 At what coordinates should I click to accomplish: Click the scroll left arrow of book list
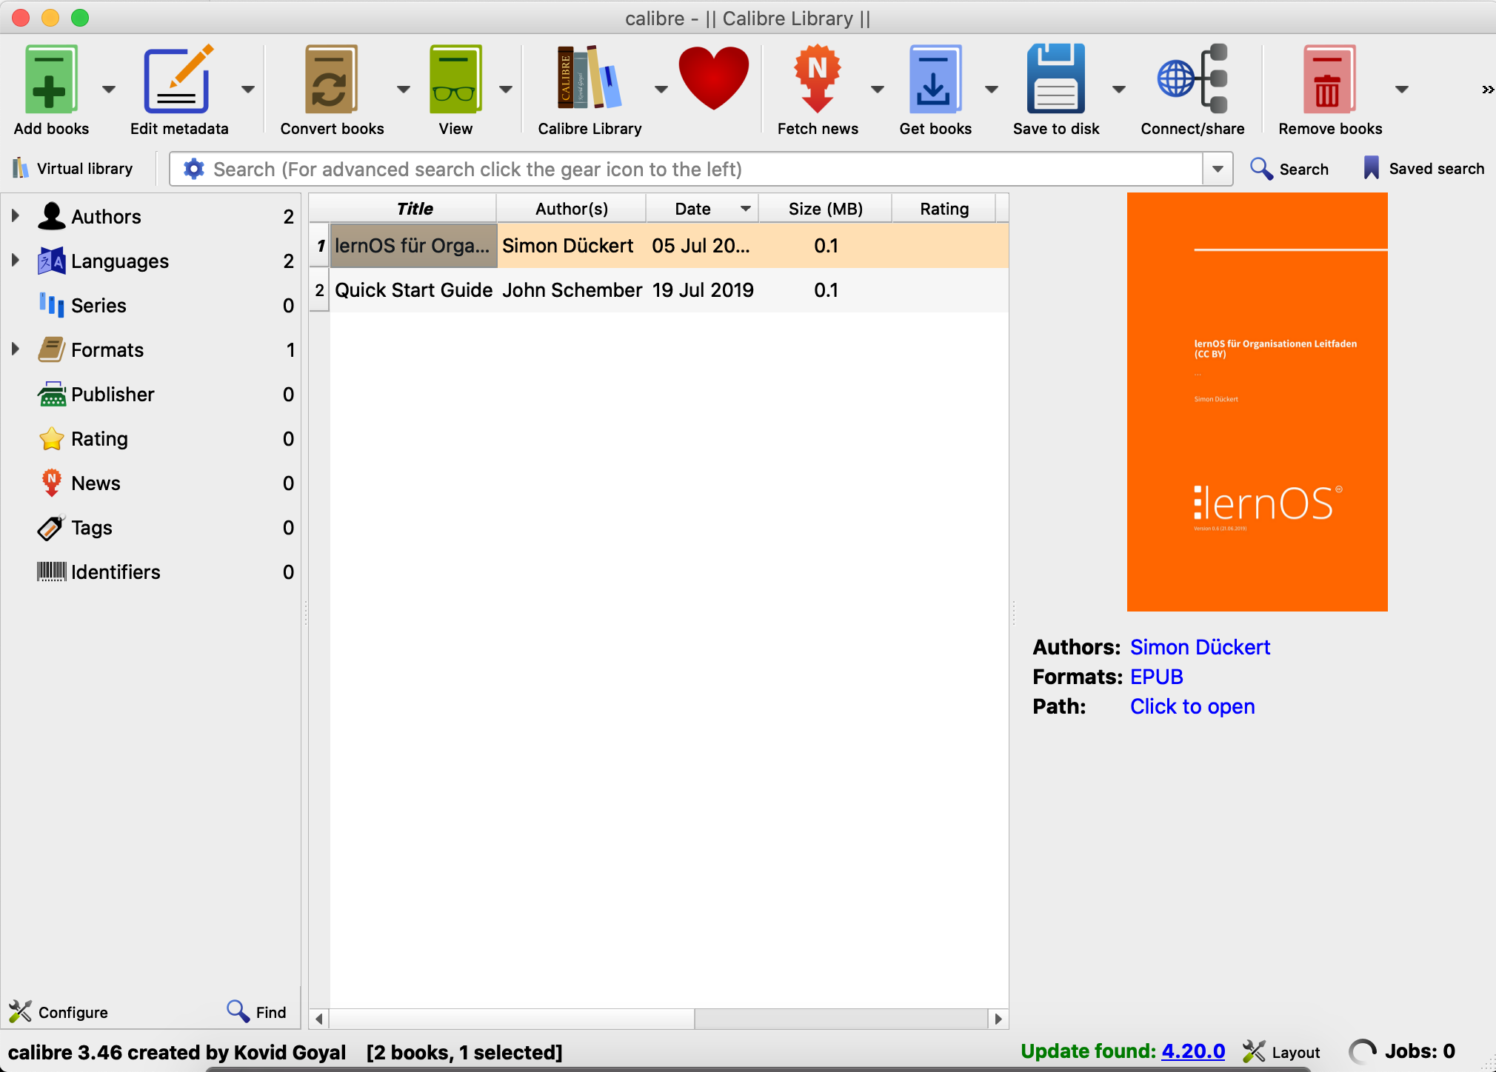[x=318, y=1019]
